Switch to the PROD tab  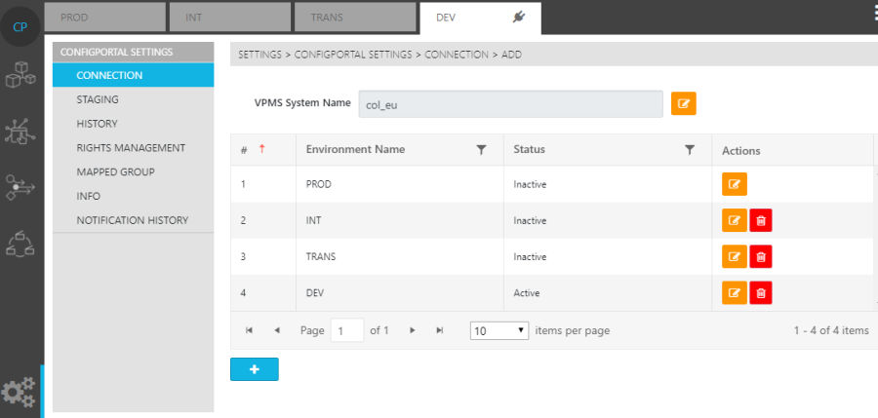click(x=104, y=18)
